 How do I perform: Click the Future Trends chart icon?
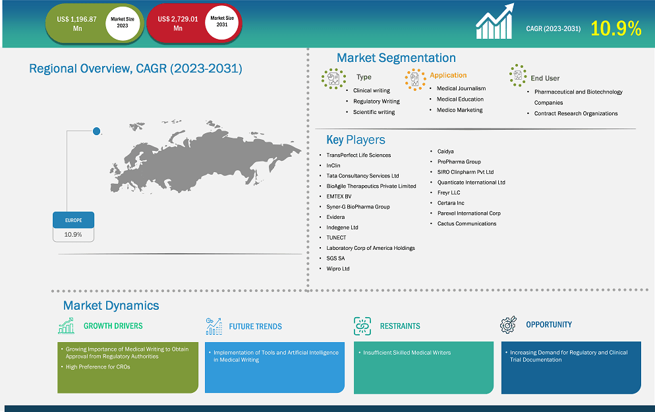tap(214, 326)
